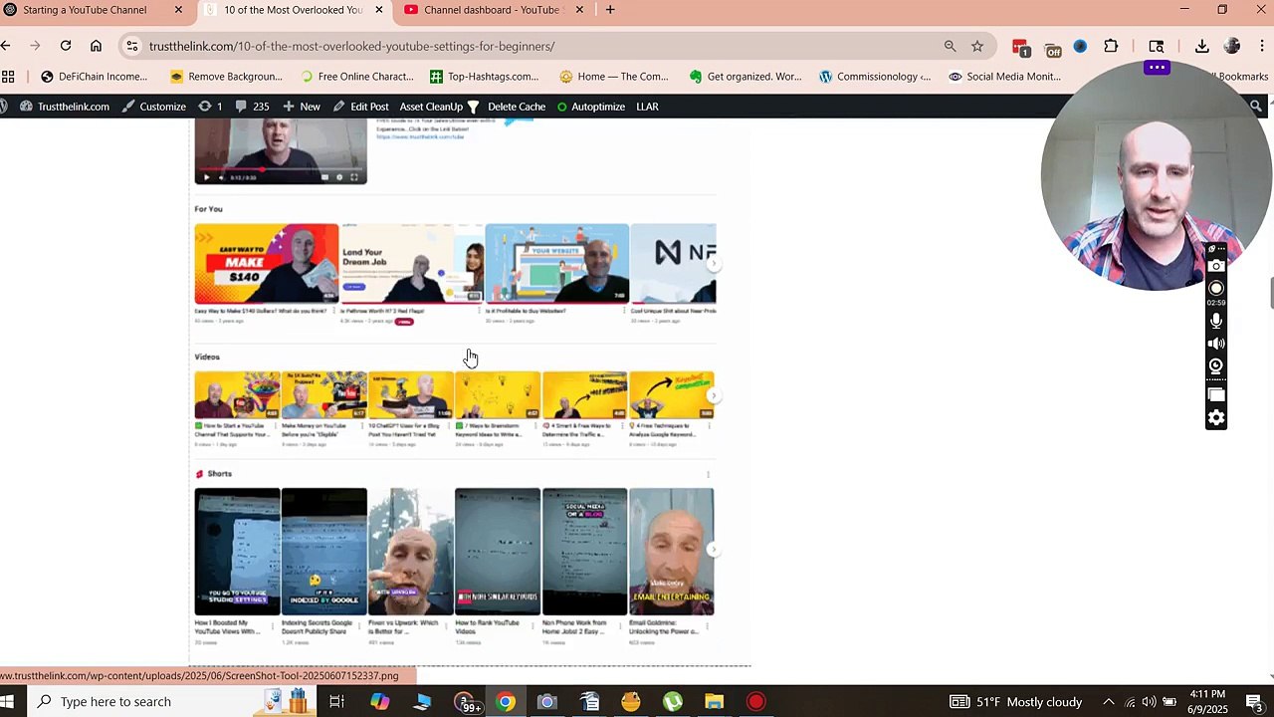Advance the For You row arrow
Image resolution: width=1274 pixels, height=717 pixels.
coord(713,264)
